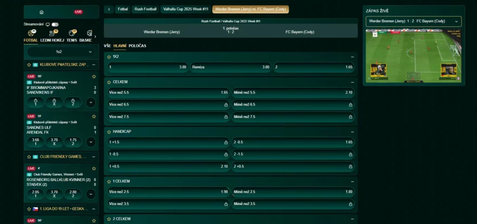The height and width of the screenshot is (224, 477).
Task: Favorite the Celkem market star
Action: 109,82
